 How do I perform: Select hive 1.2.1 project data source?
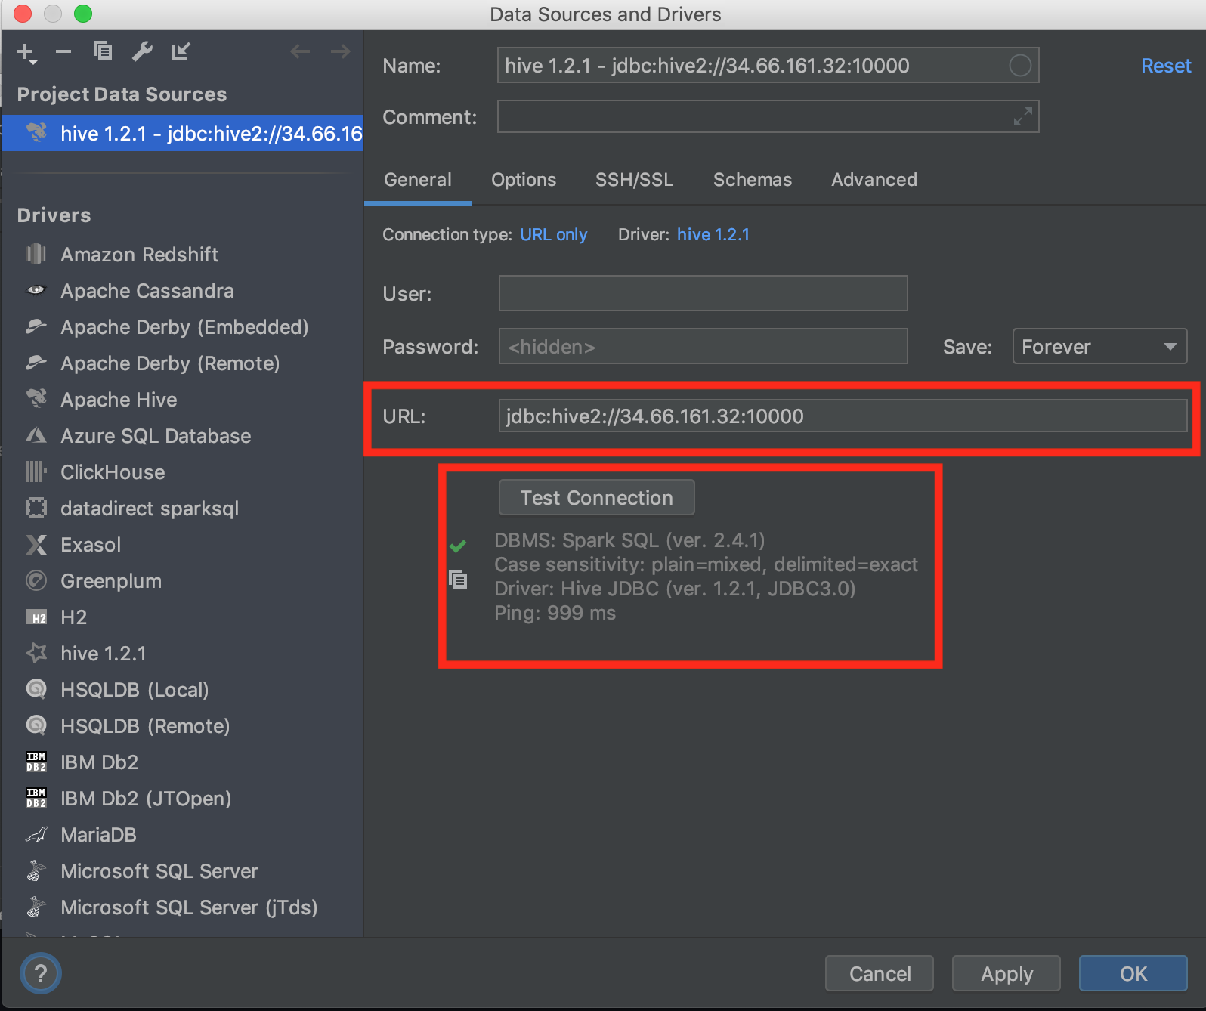[181, 133]
